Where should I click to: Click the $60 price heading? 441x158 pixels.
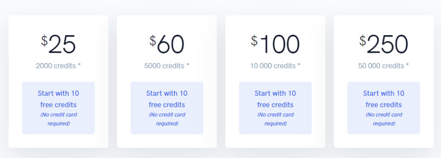click(x=167, y=44)
